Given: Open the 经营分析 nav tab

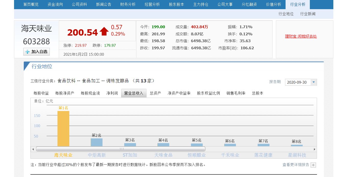Looking at the screenshot, I should 152,5.
